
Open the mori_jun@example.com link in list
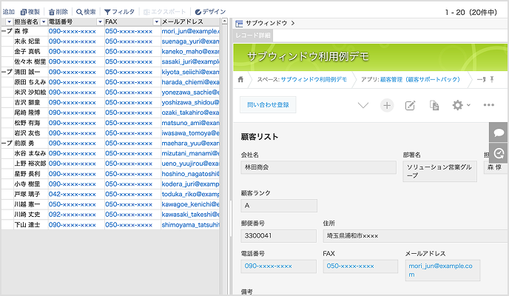click(190, 32)
